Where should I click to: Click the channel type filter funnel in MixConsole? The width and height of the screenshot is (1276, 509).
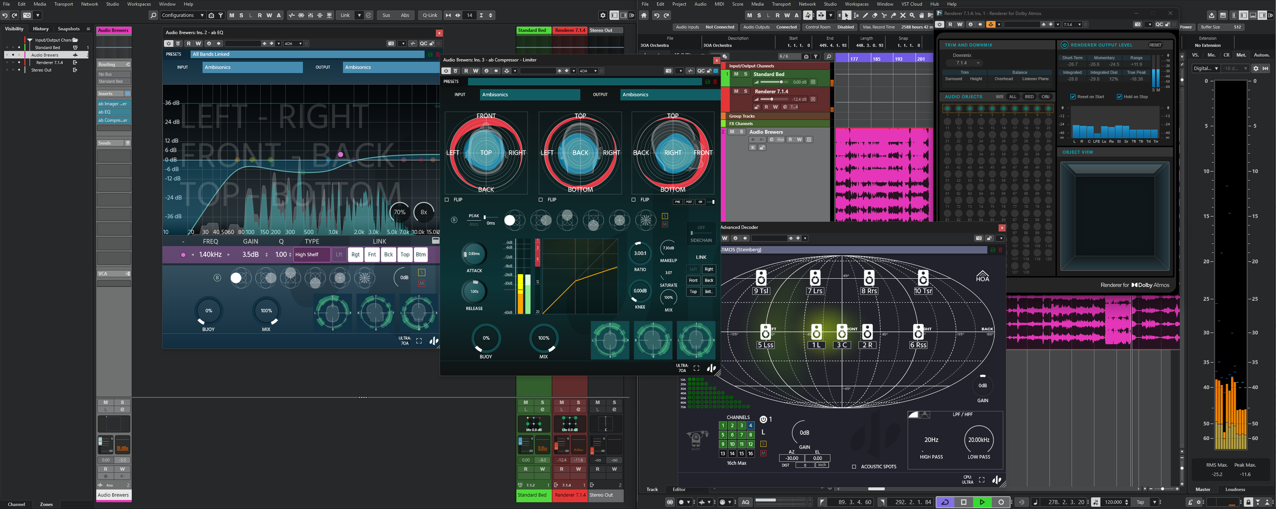220,15
